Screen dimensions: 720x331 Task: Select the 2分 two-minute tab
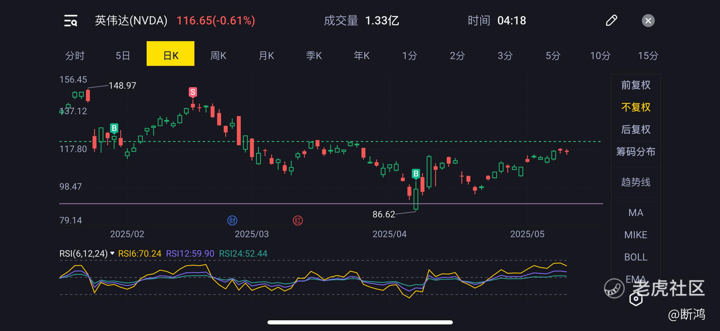click(457, 56)
